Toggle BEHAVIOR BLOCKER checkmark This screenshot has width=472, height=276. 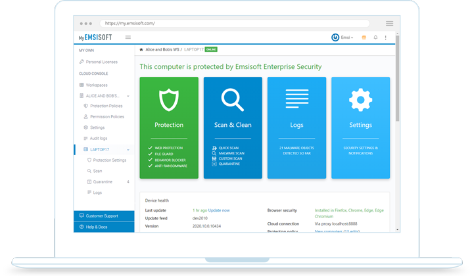(150, 160)
